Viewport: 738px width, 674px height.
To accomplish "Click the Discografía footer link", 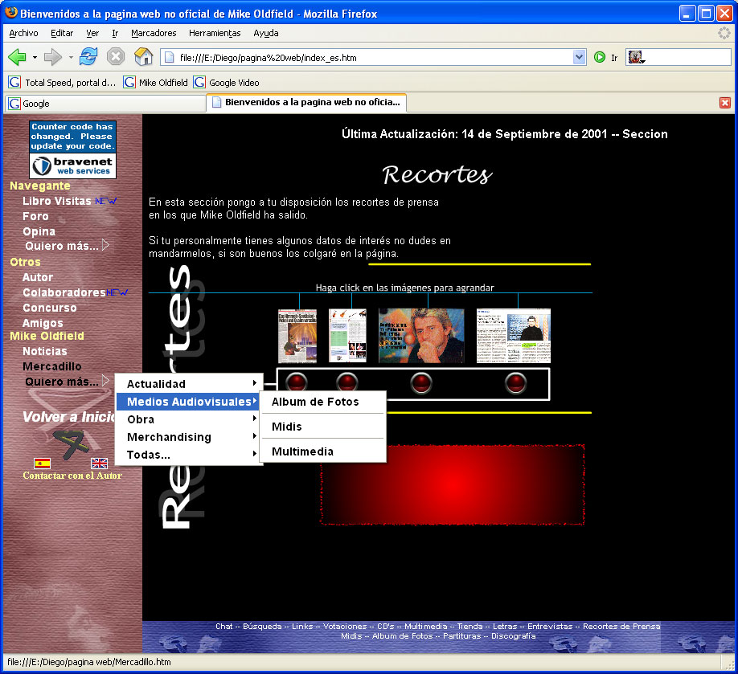I will [x=514, y=636].
